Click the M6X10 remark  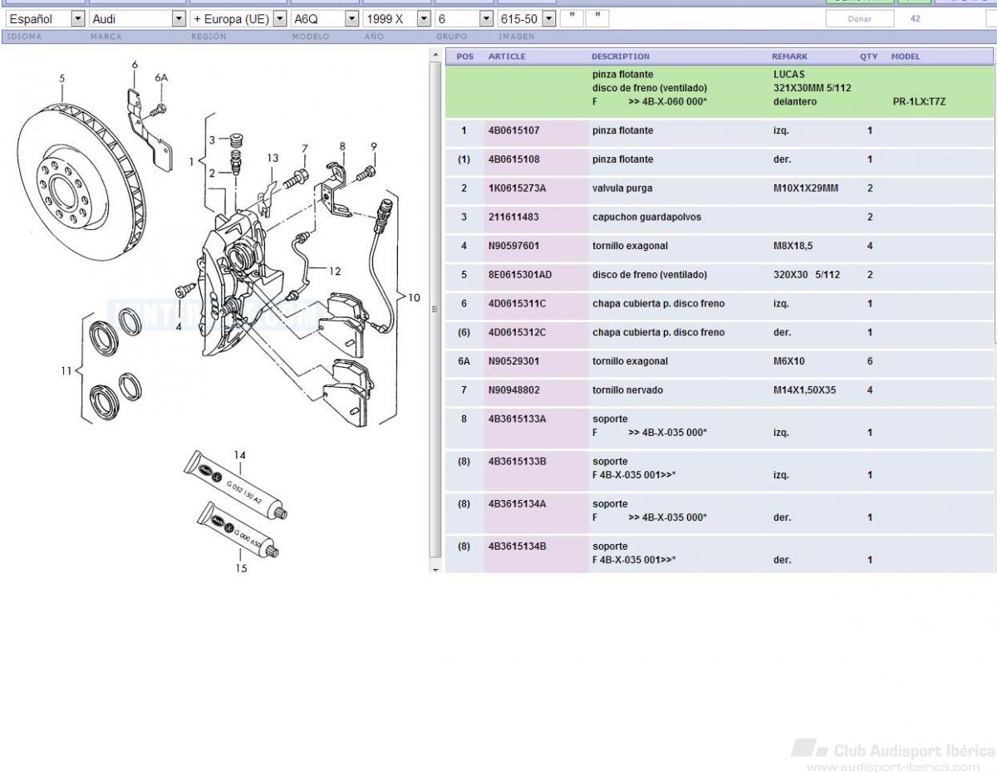click(x=788, y=361)
